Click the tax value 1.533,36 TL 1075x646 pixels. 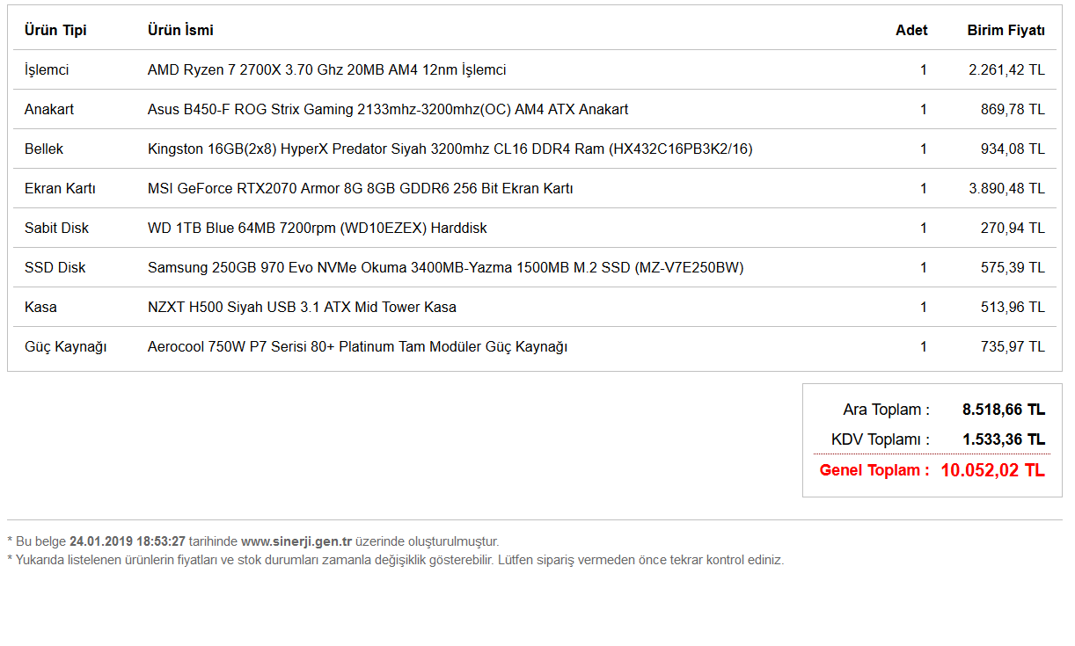coord(1004,439)
